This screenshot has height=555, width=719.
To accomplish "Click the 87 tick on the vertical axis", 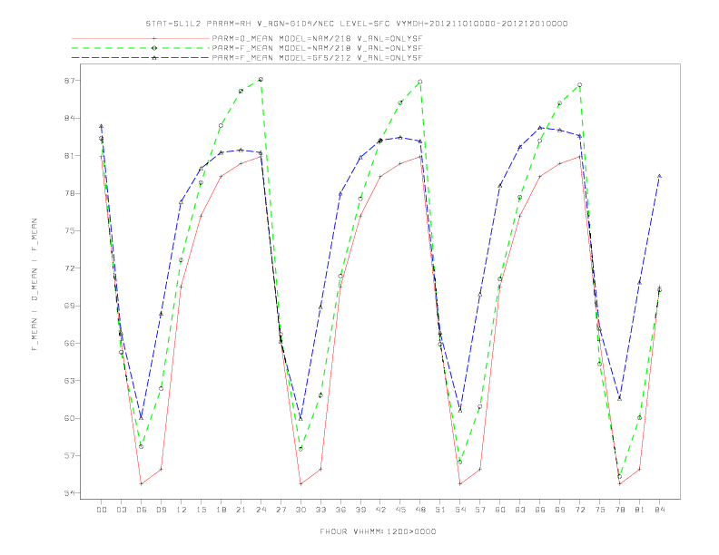I will (x=70, y=81).
